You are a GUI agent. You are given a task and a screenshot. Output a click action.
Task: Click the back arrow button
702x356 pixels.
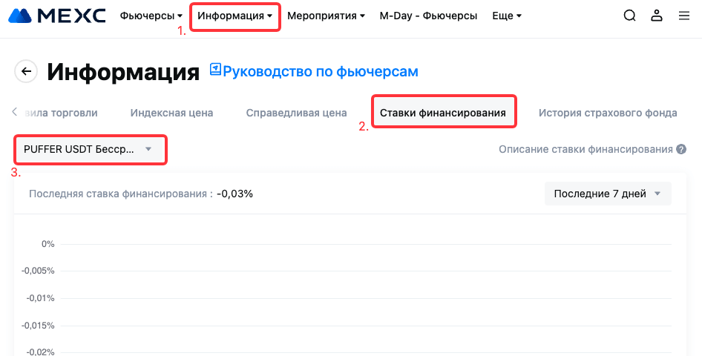pyautogui.click(x=27, y=71)
